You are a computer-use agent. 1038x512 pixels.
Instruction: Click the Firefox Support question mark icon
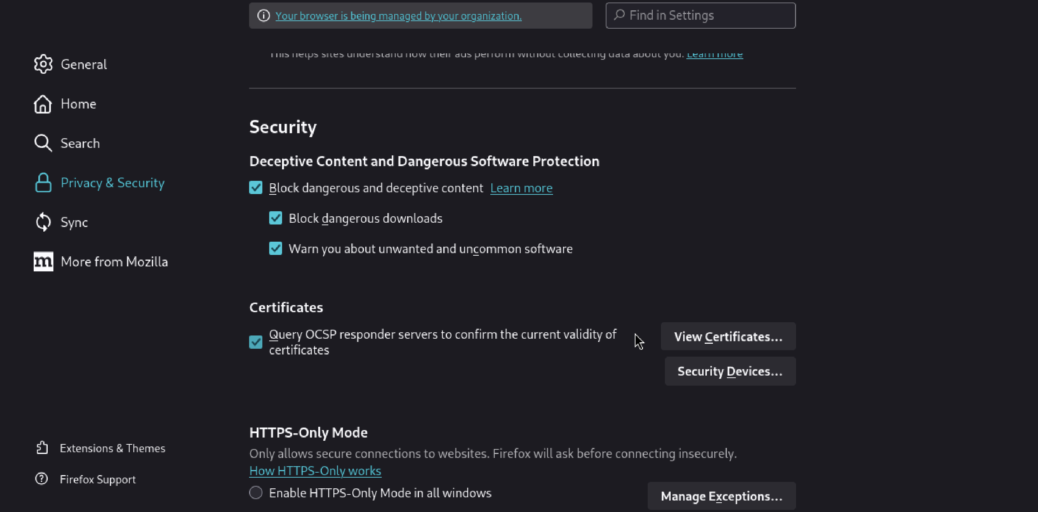coord(42,479)
